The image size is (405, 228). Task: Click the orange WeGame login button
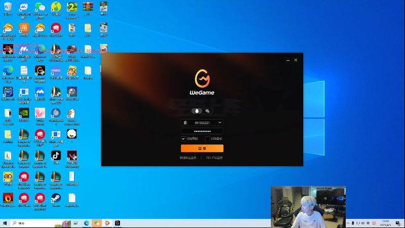(x=202, y=148)
